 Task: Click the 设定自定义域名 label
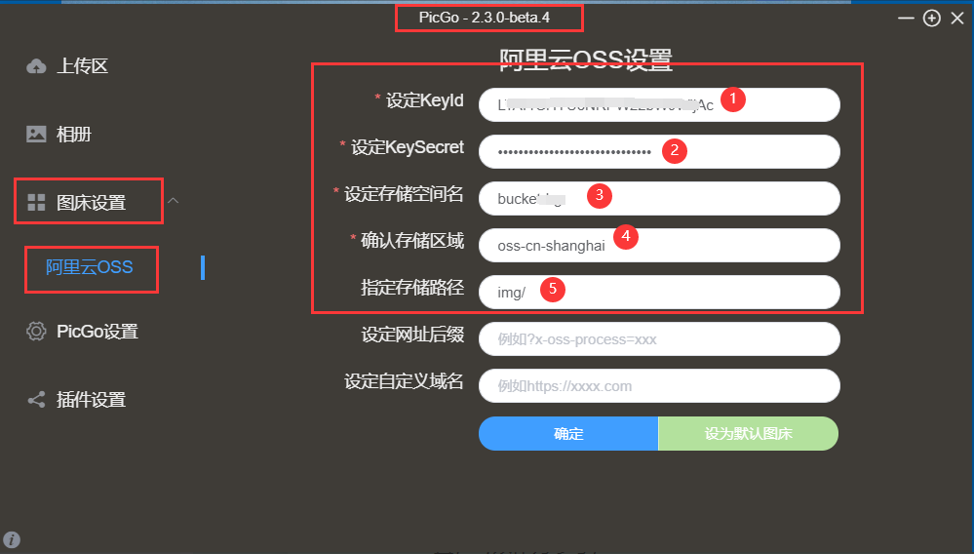[404, 381]
